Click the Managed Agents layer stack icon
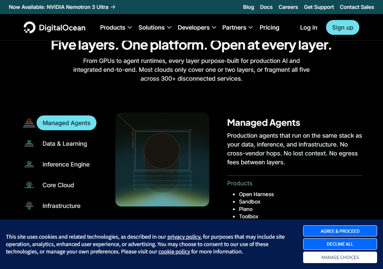 [x=29, y=123]
